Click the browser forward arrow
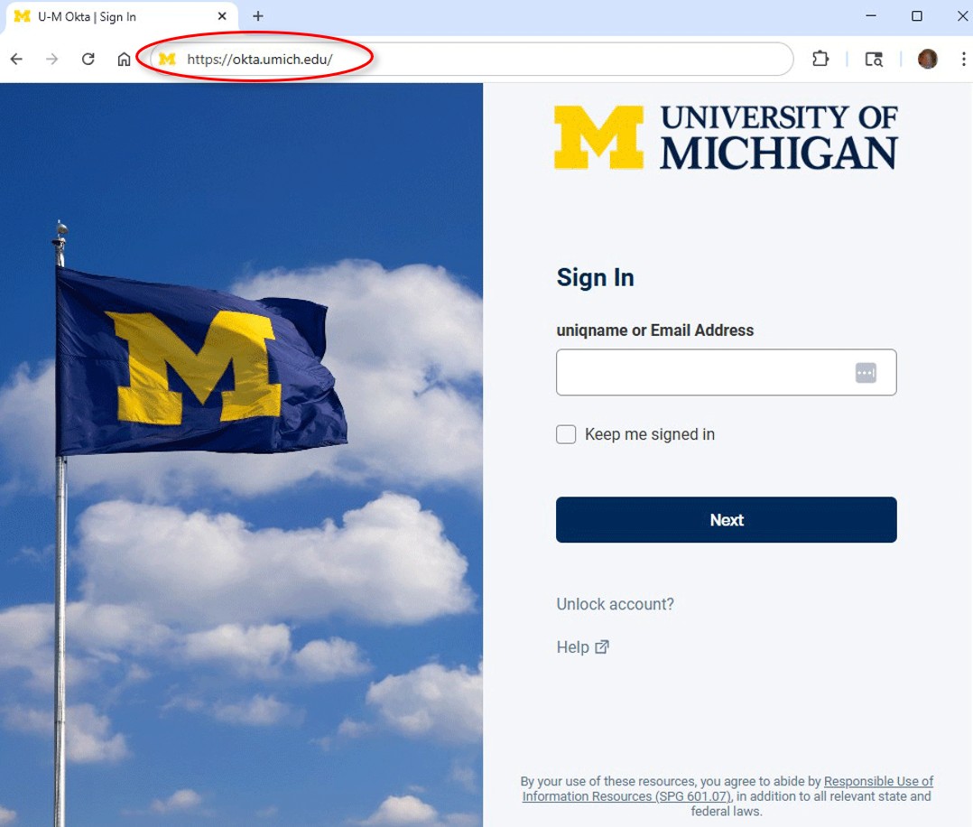The width and height of the screenshot is (973, 827). coord(52,59)
